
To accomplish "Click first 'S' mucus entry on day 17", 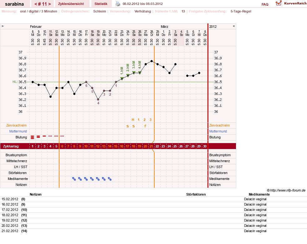I will (x=128, y=126).
